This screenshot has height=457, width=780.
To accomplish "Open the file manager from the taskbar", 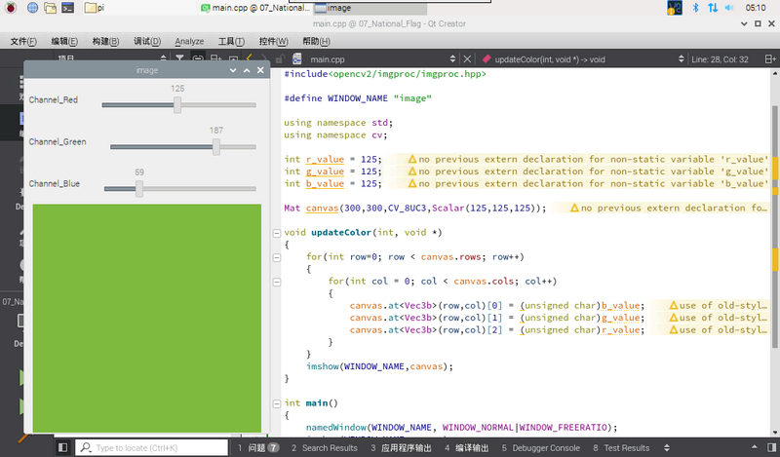I will pos(50,8).
